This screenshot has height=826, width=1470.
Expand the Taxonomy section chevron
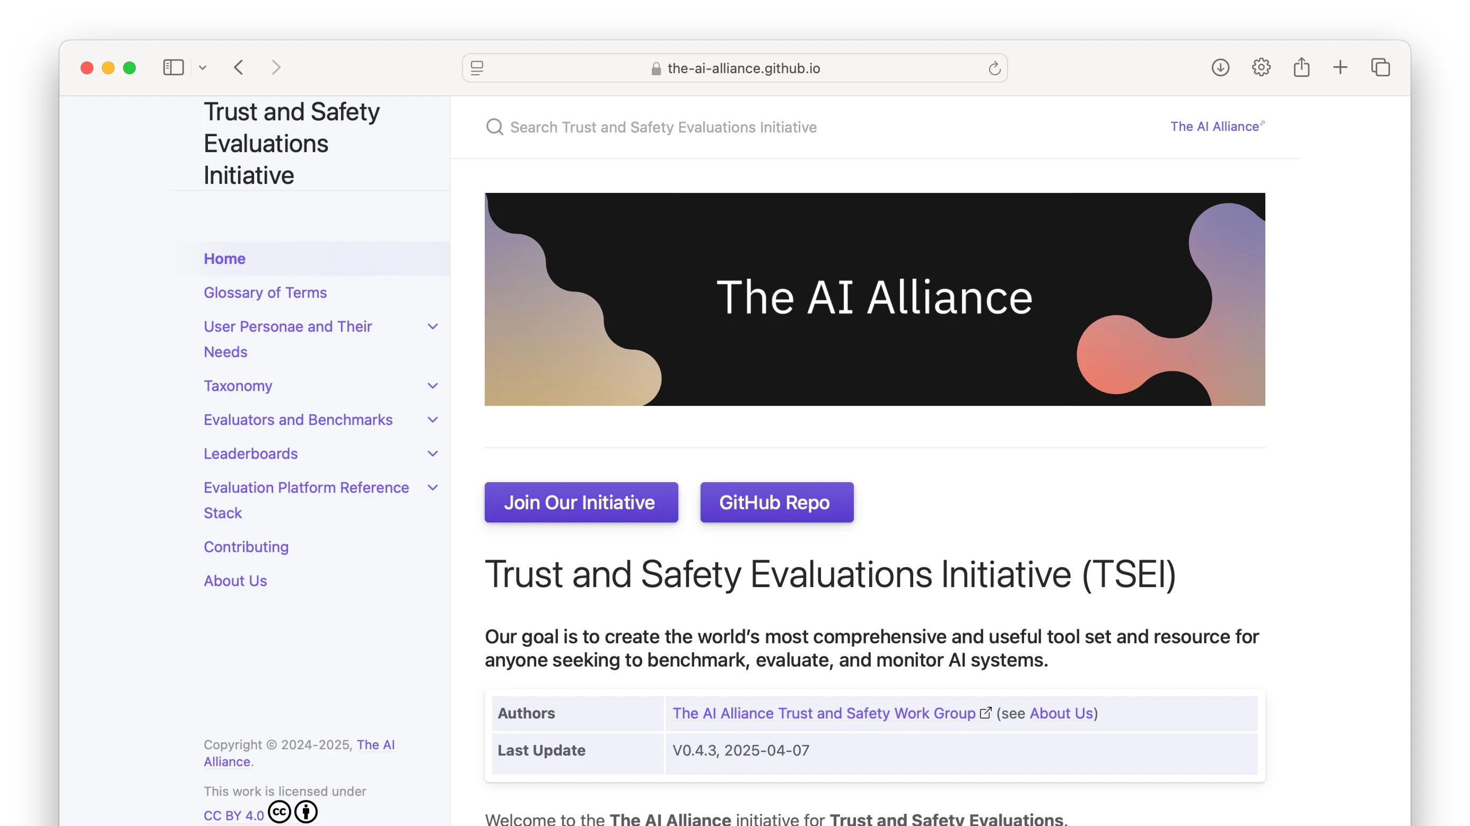pos(433,386)
